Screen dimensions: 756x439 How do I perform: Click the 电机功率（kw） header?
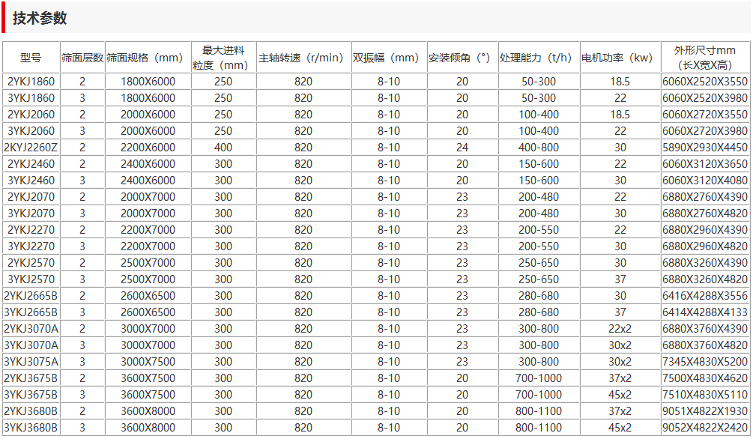pyautogui.click(x=620, y=58)
